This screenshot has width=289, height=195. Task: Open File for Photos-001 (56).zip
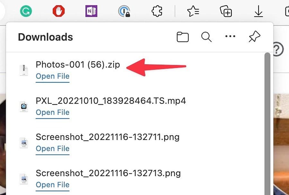click(52, 76)
